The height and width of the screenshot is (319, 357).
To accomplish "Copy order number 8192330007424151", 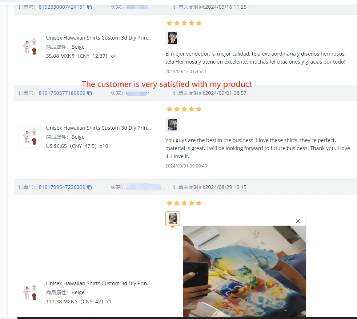I will [x=89, y=7].
